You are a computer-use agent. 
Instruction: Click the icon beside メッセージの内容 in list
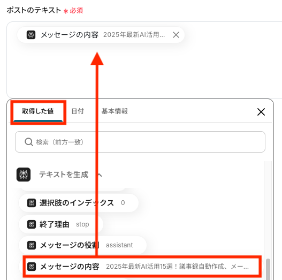click(x=32, y=267)
